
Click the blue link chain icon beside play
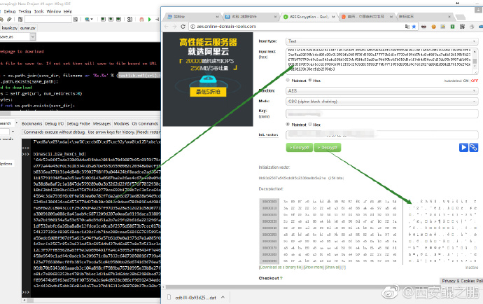473,147
